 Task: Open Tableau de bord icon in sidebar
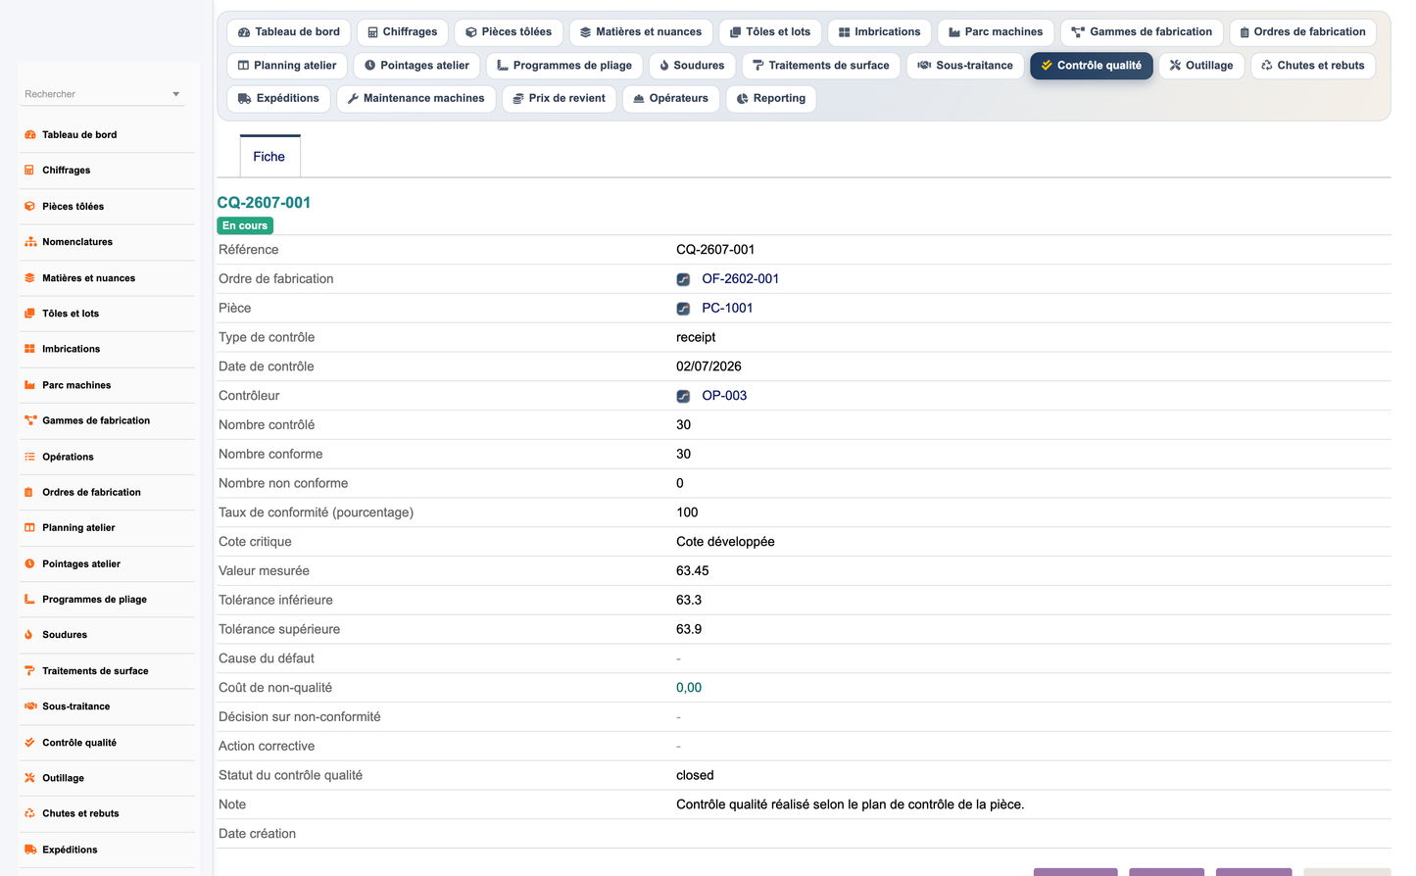29,135
